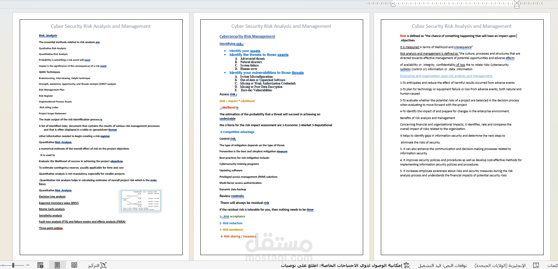Select Print Layout view icon
This screenshot has height=269, width=558.
click(57, 265)
